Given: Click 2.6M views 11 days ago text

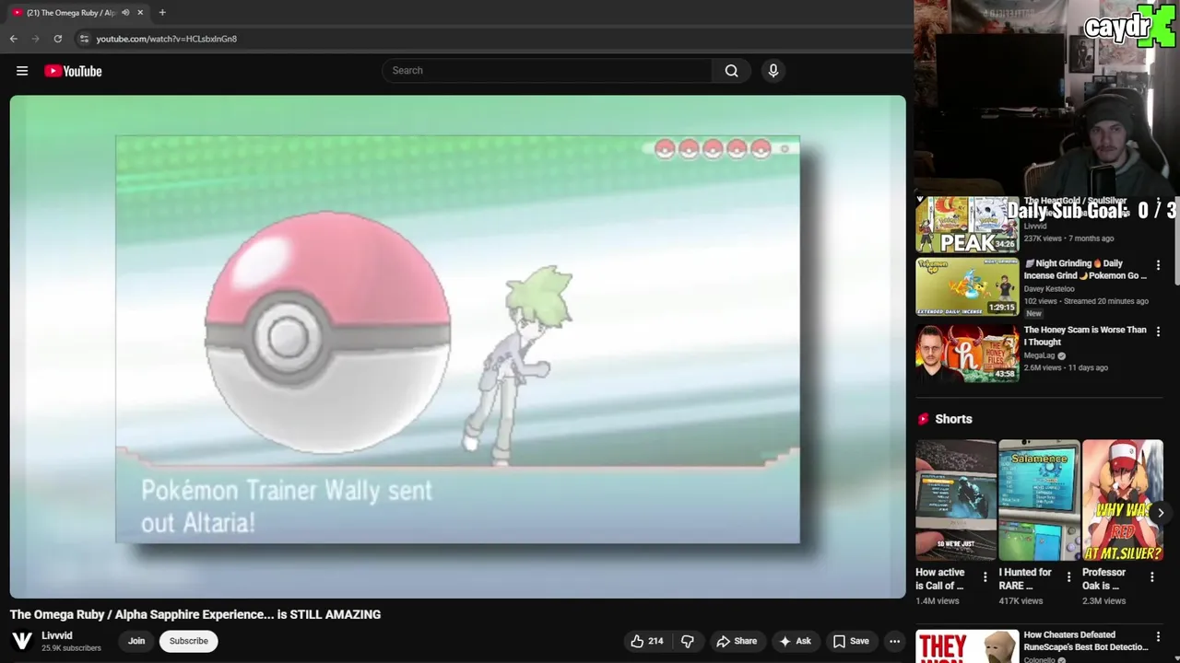Looking at the screenshot, I should 1066,367.
